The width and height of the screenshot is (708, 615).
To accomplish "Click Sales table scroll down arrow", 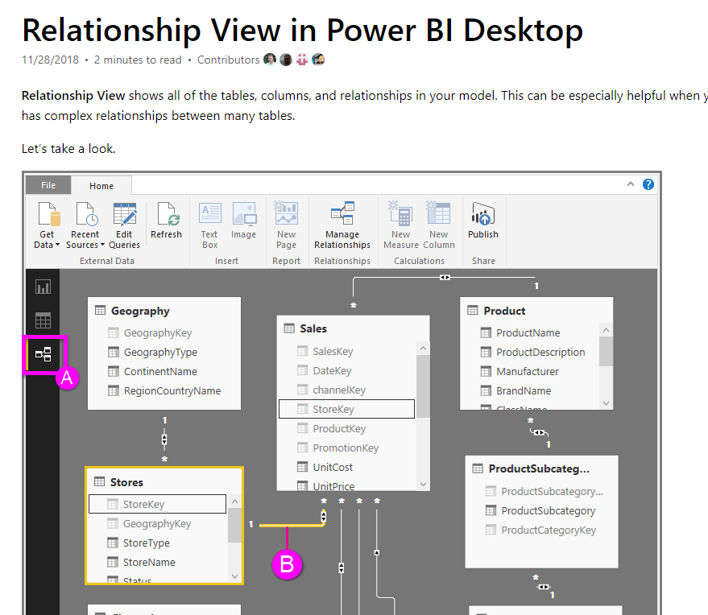I will coord(423,484).
